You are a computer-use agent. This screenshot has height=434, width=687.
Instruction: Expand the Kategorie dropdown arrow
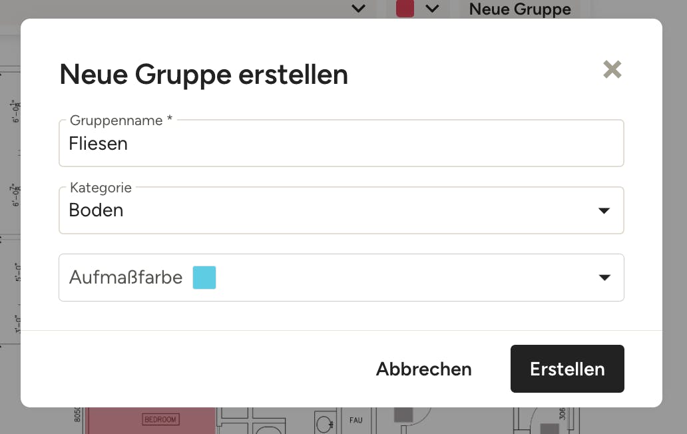pos(604,210)
